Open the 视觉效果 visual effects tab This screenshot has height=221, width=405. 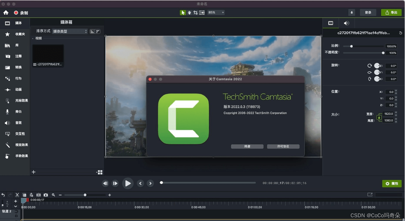coord(15,145)
